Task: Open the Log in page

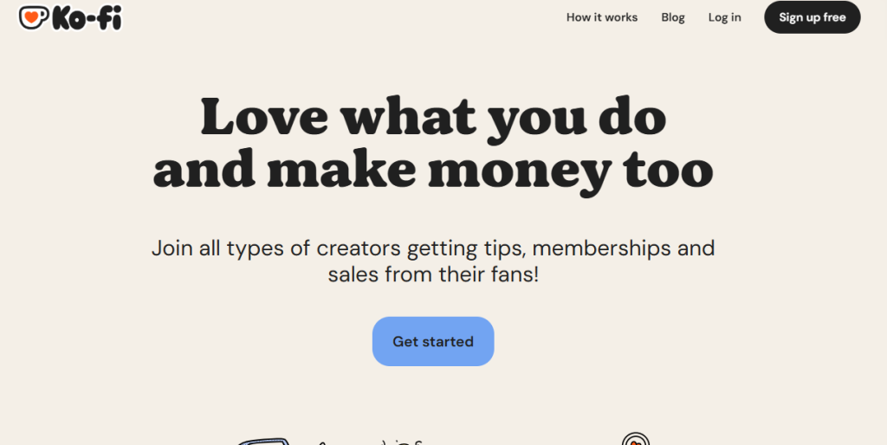Action: [x=725, y=17]
